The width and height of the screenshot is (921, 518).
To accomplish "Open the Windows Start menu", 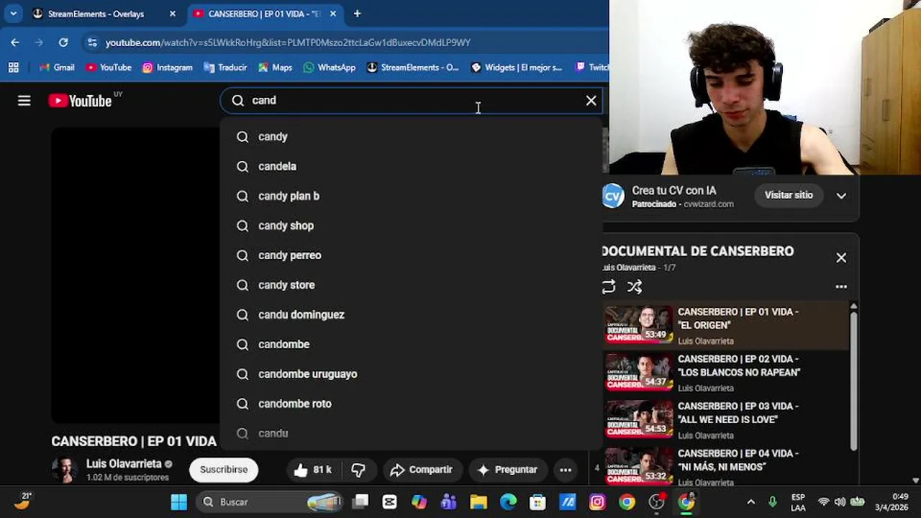I will (x=178, y=502).
